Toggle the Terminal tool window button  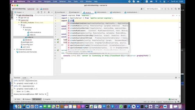[x=37, y=99]
